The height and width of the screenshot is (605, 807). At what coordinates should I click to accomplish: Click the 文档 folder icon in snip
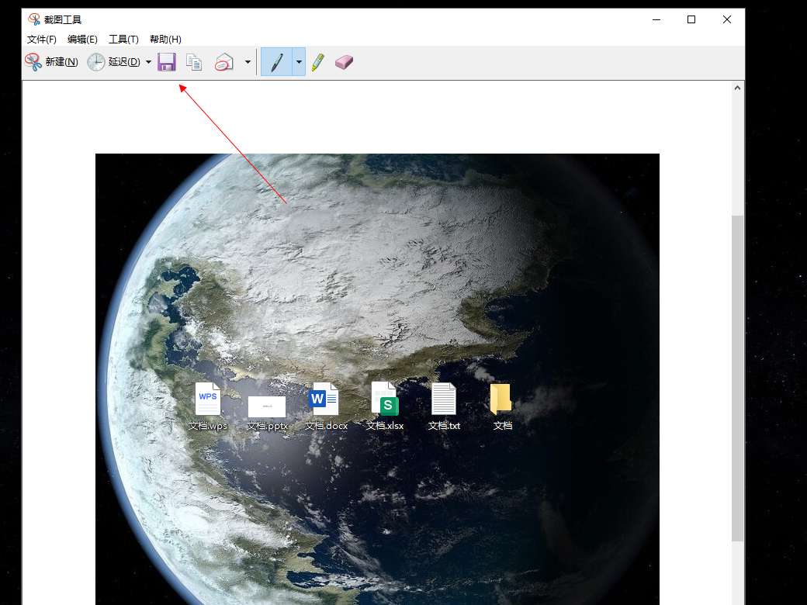500,399
